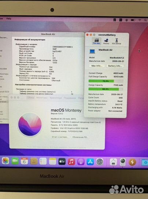Click the Процессор 1,8 GHz Intel Core i5 line
Viewport: 148px width, 199px height.
pos(76,122)
